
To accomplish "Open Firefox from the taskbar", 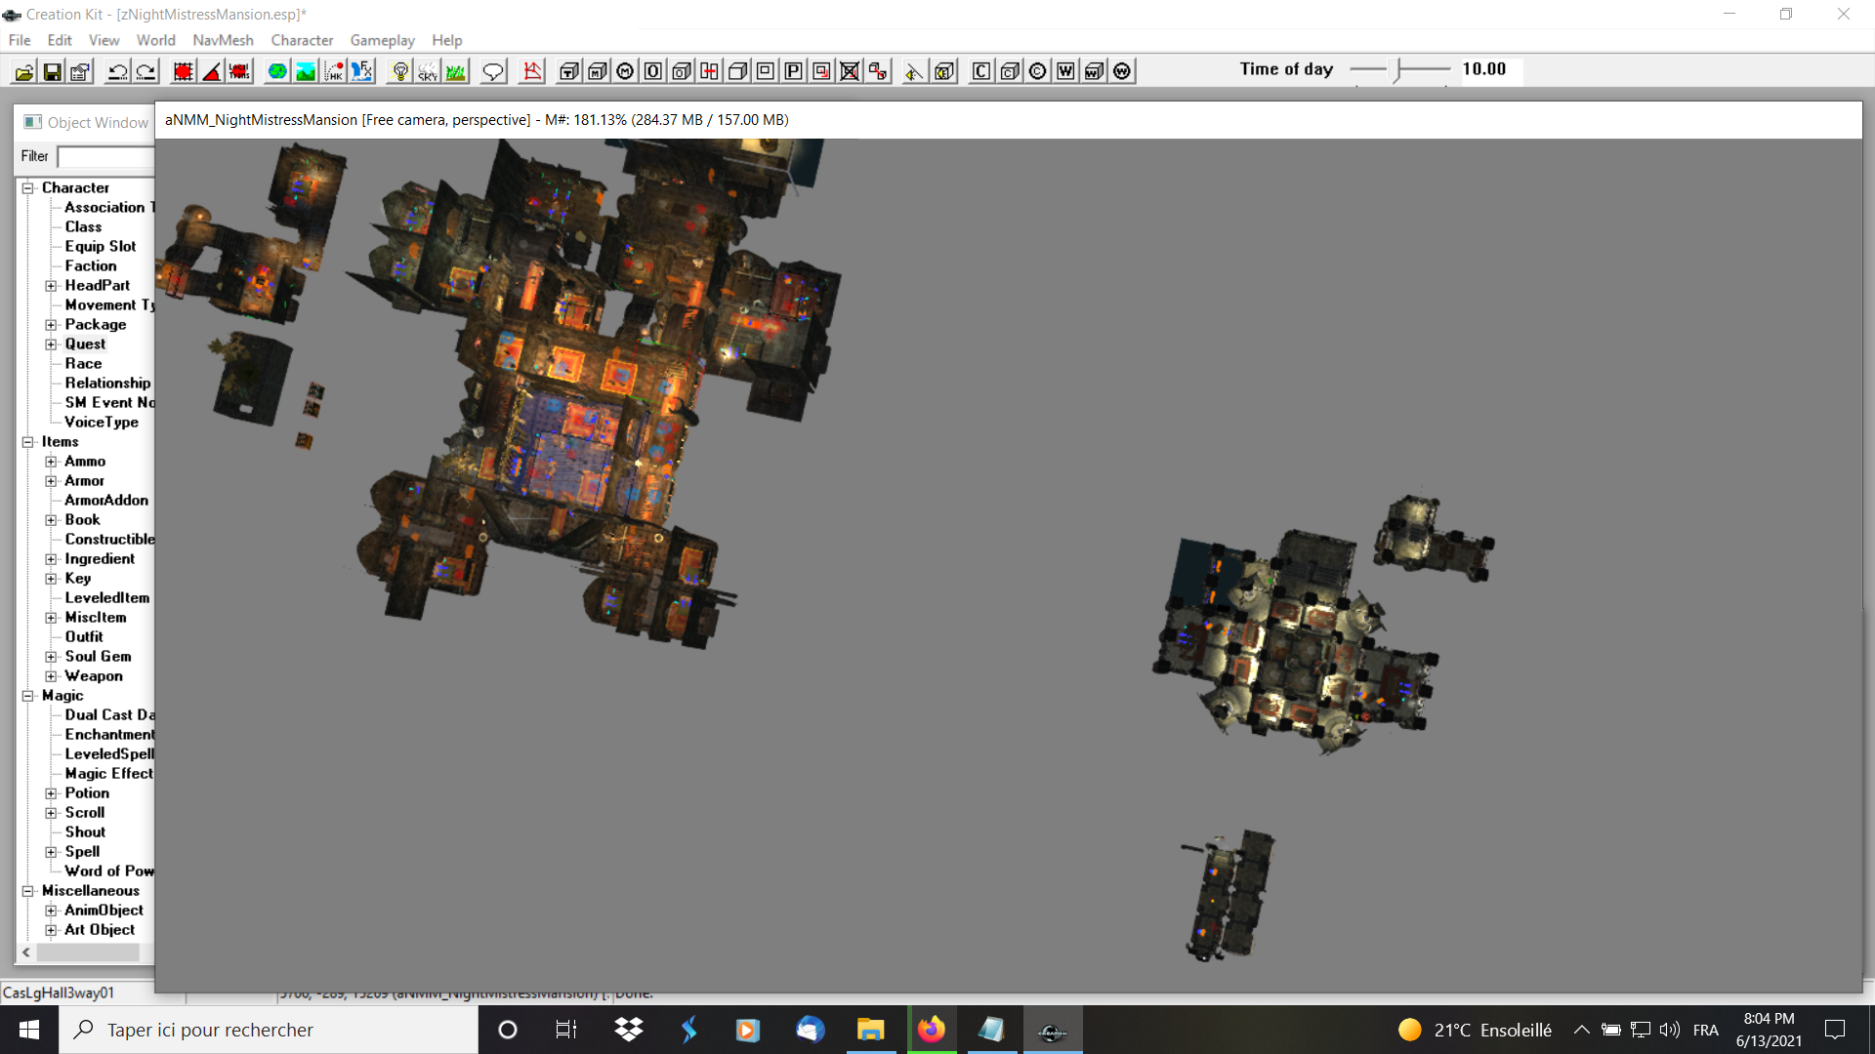I will [932, 1030].
